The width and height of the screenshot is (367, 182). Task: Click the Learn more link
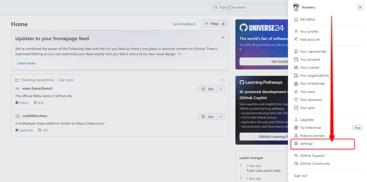click(26, 63)
